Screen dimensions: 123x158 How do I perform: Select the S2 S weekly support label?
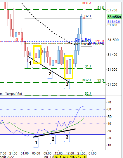pyautogui.click(x=101, y=80)
